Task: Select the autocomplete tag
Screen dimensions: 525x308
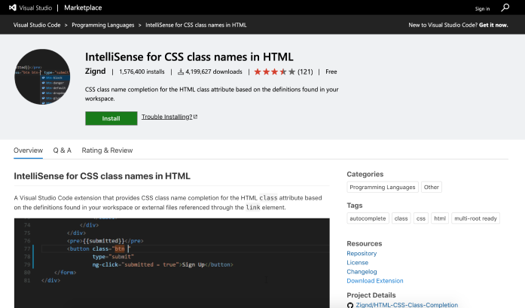Action: click(x=368, y=218)
